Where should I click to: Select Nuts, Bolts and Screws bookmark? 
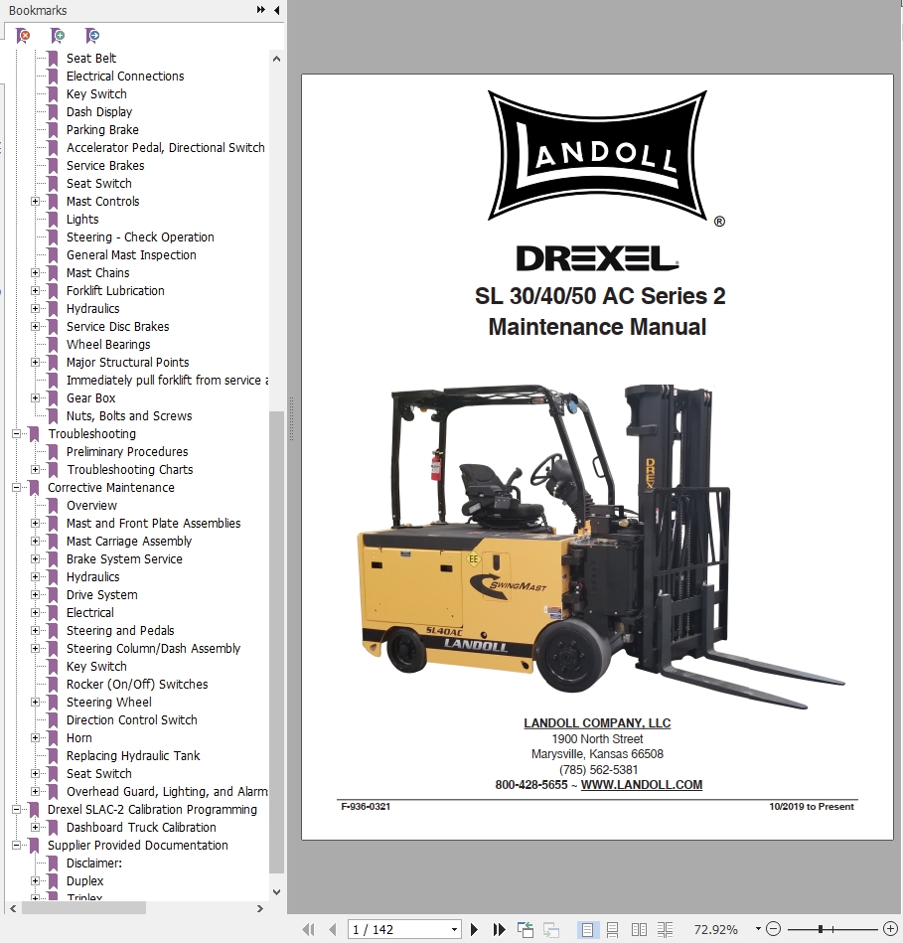(x=129, y=416)
